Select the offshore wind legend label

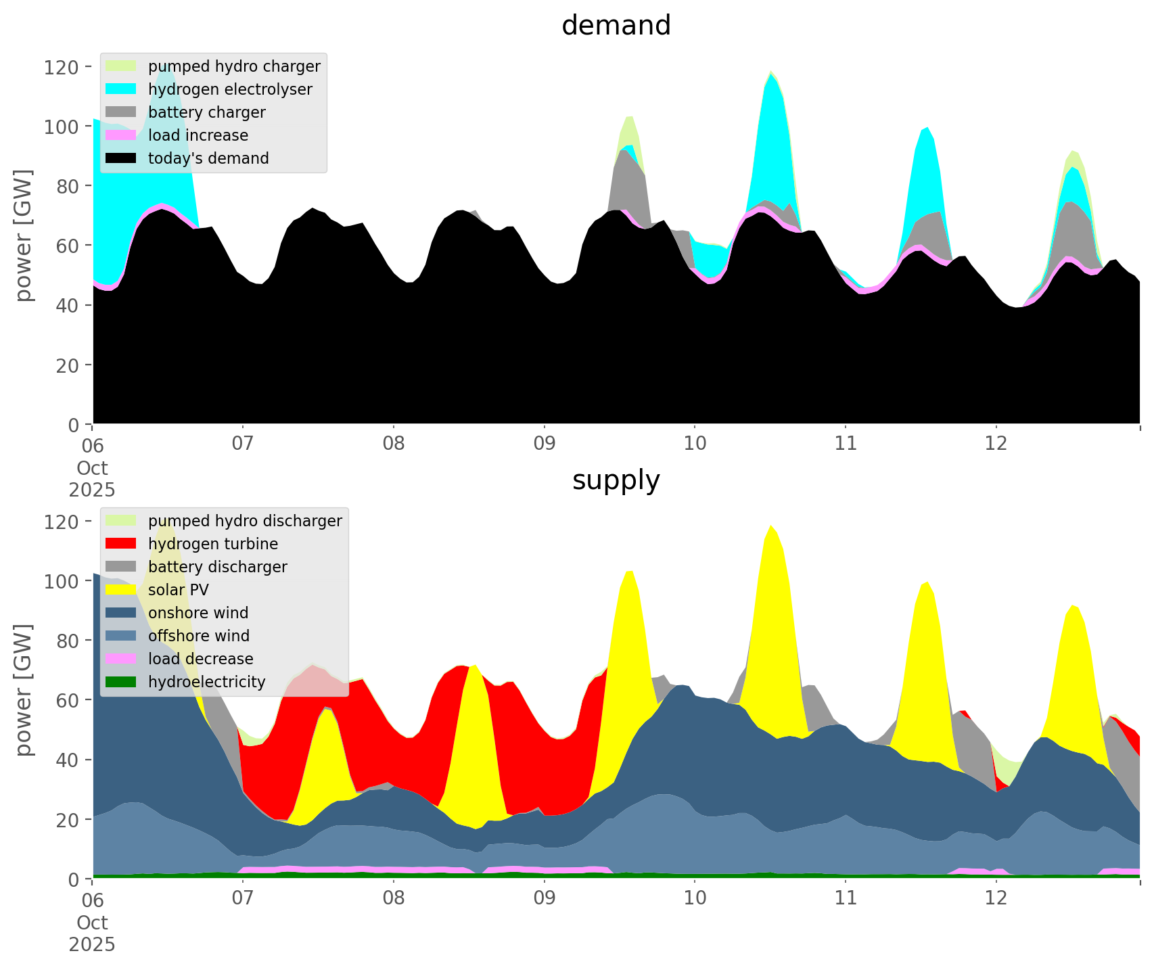click(x=199, y=636)
